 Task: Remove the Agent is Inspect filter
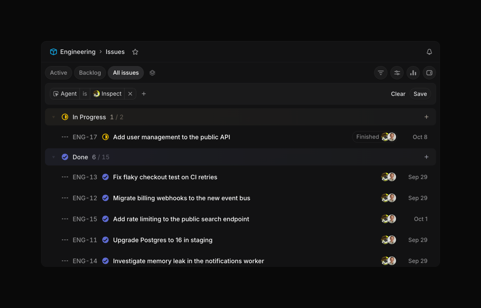tap(130, 94)
